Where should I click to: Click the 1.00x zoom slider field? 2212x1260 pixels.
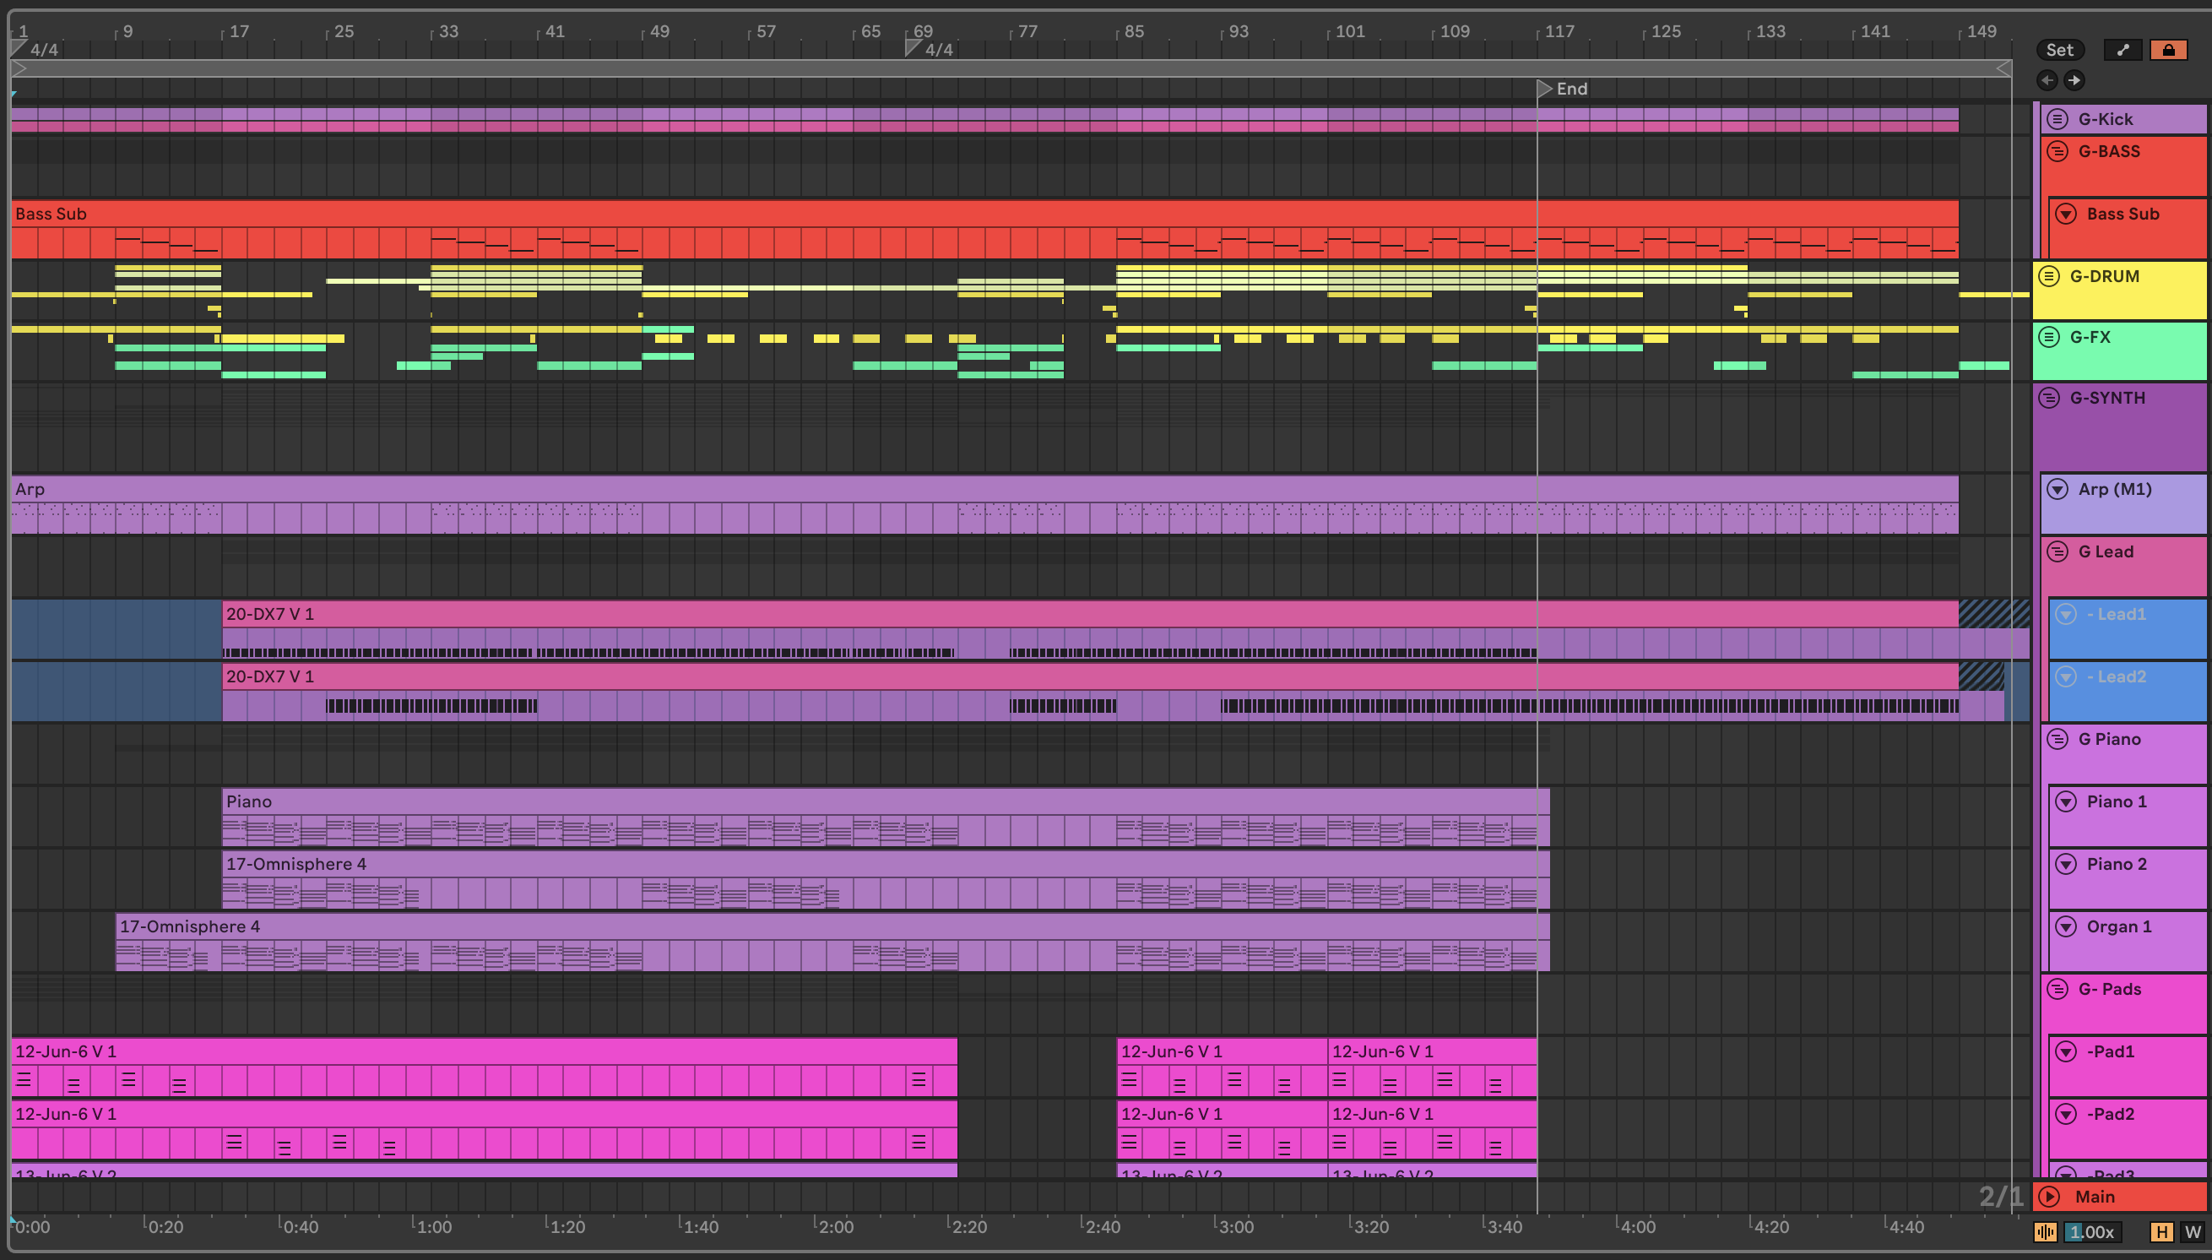(x=2093, y=1232)
